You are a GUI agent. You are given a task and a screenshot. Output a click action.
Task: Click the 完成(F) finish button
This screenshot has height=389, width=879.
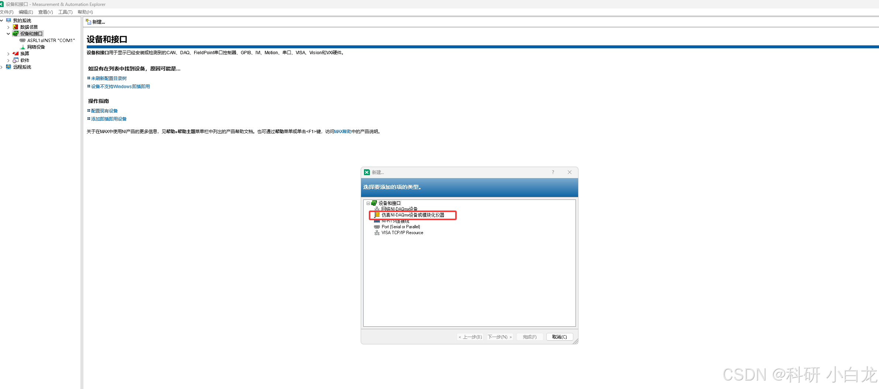[530, 337]
